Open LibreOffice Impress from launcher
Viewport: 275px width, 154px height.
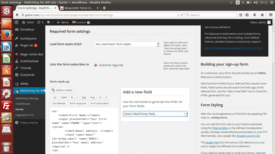pos(6,82)
